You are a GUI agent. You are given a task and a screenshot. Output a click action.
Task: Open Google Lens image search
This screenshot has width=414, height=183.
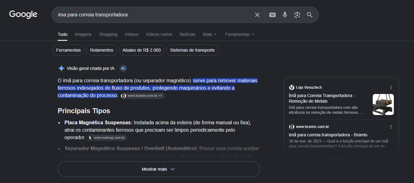tap(297, 15)
